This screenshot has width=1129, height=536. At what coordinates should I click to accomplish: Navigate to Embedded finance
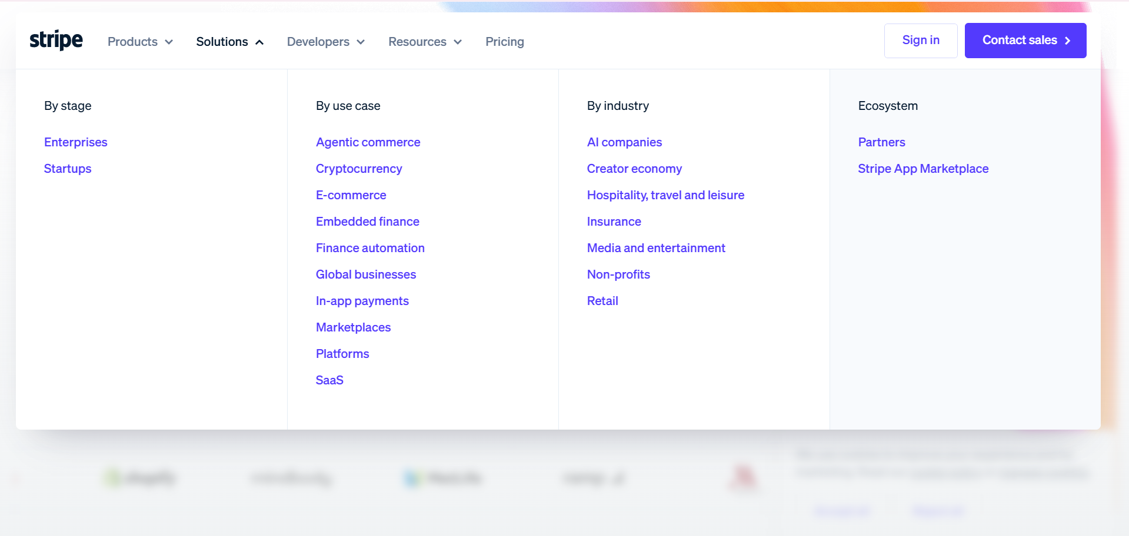click(x=367, y=222)
